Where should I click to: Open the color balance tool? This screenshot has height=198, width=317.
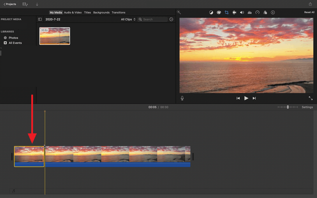coord(211,13)
